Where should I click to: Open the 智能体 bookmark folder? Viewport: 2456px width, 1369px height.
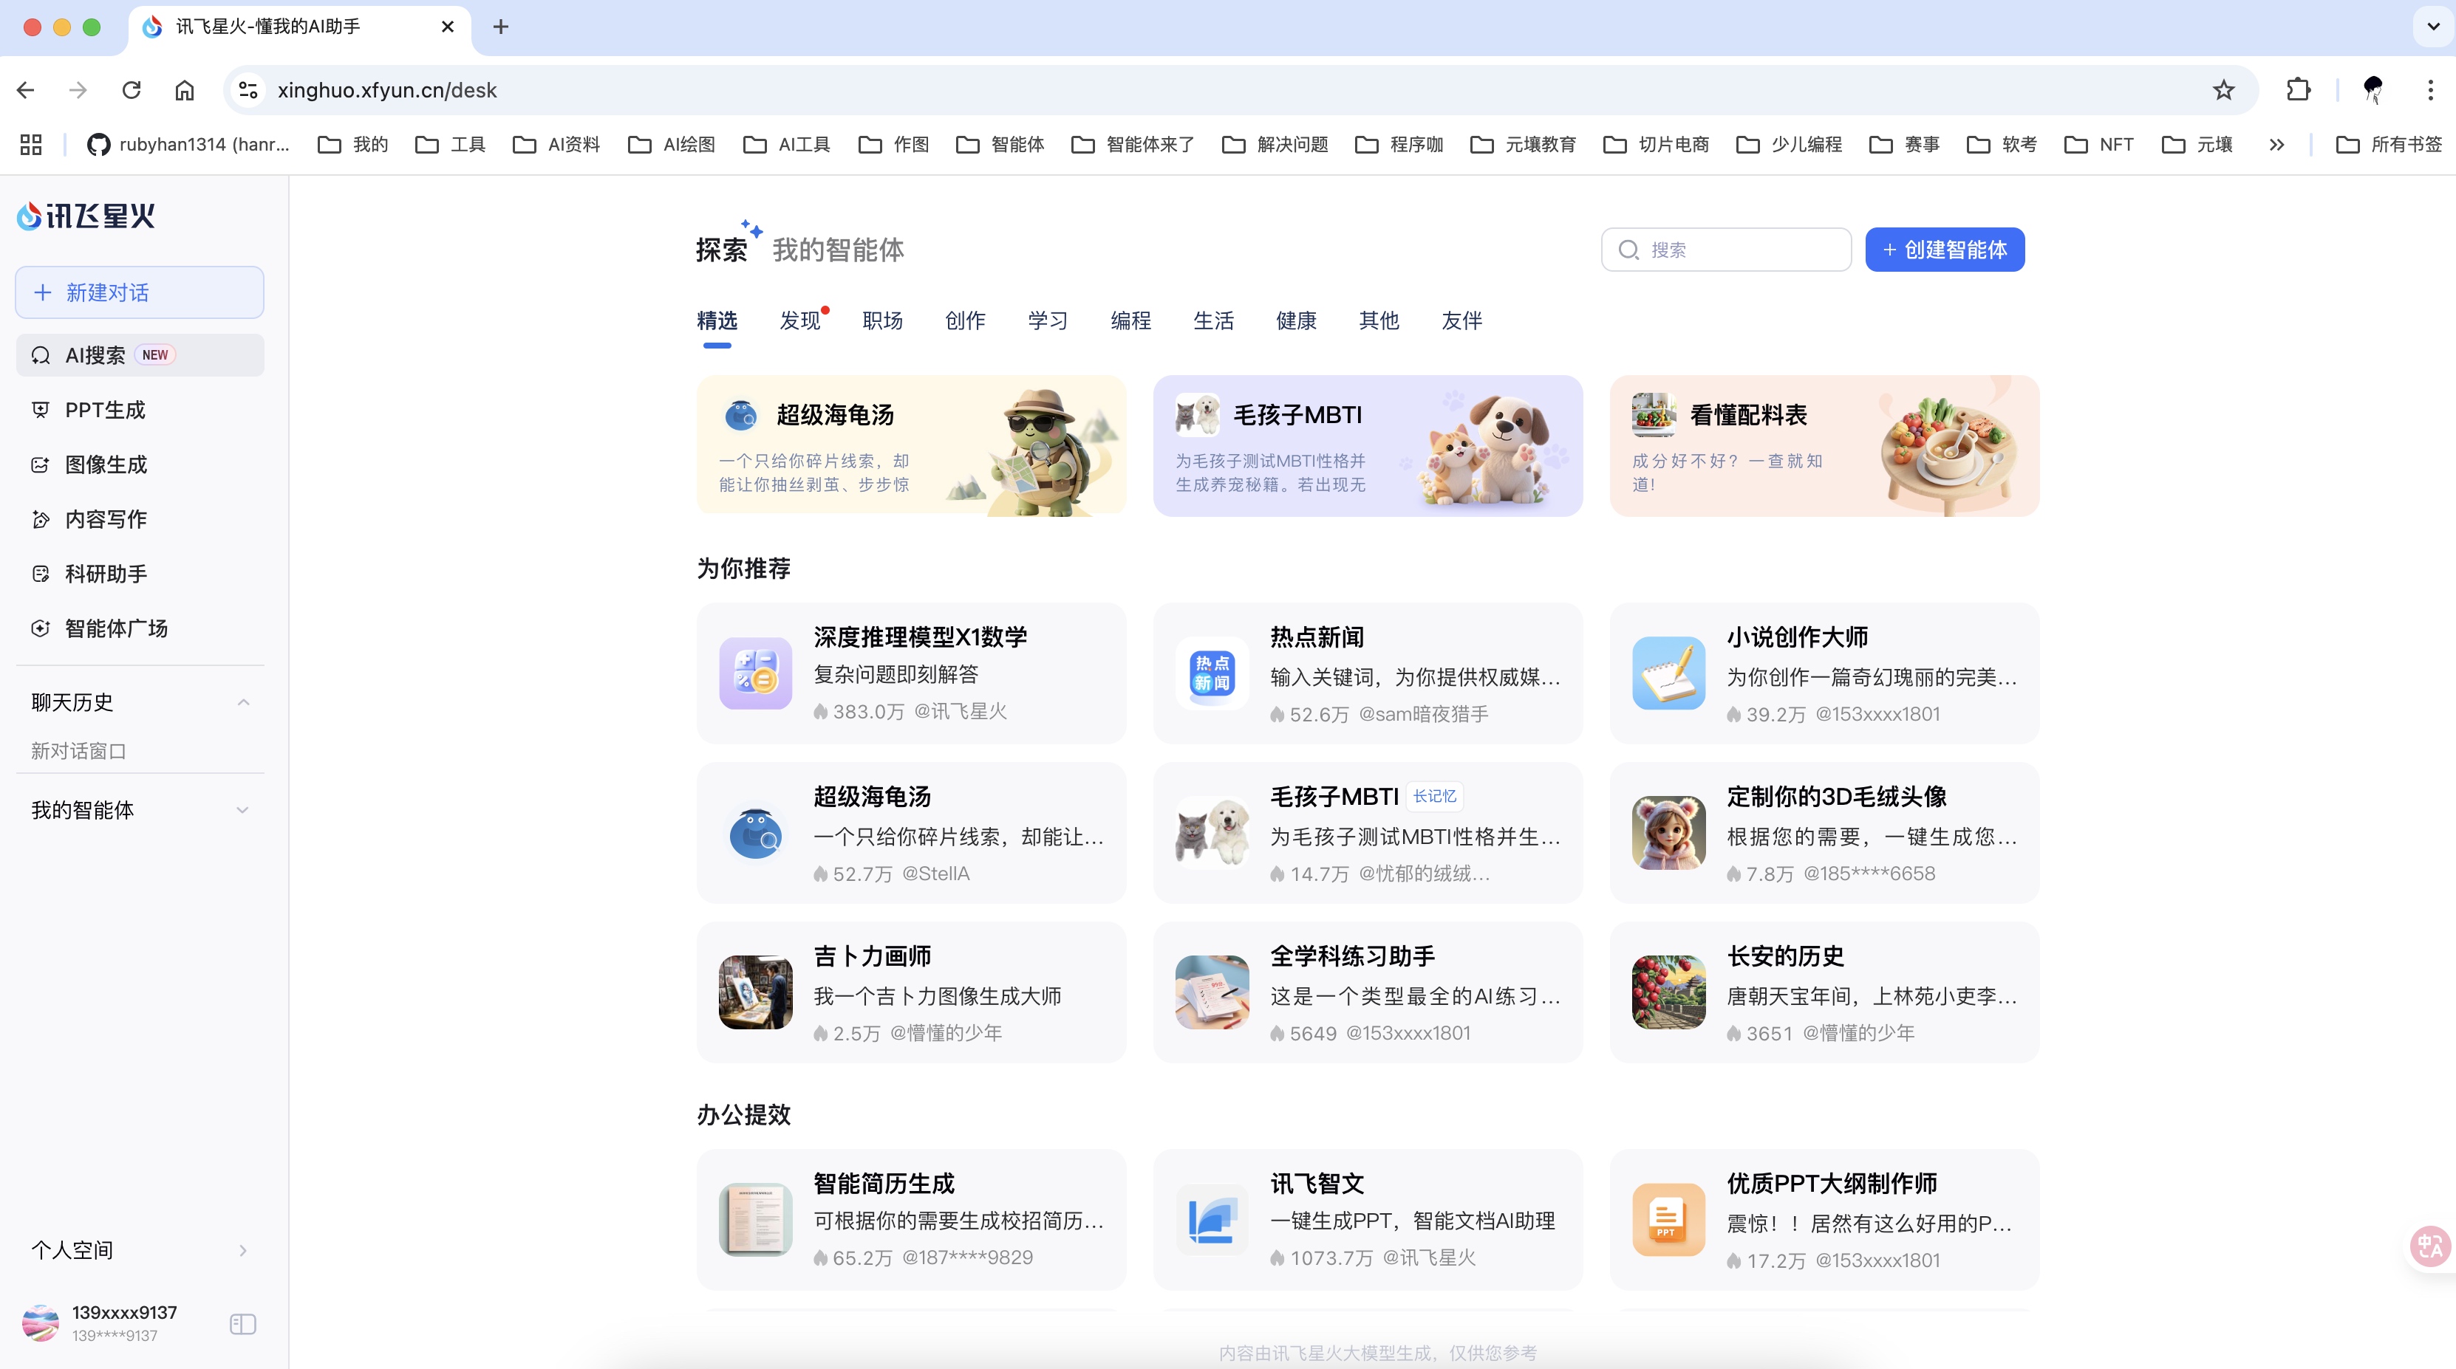click(999, 144)
